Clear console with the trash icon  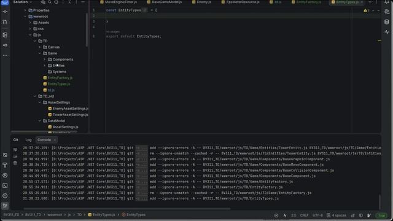(15, 163)
